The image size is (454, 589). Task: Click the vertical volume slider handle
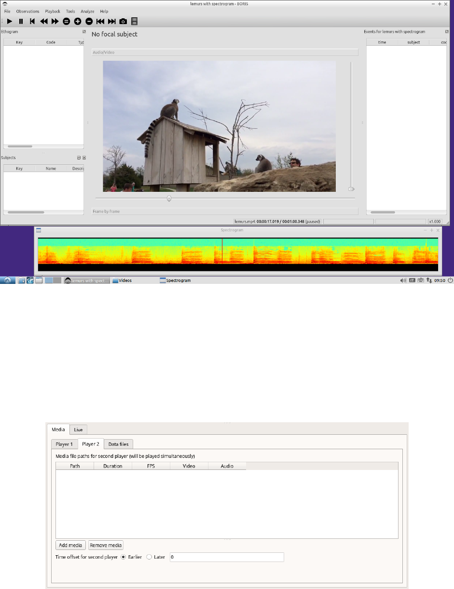(x=351, y=189)
